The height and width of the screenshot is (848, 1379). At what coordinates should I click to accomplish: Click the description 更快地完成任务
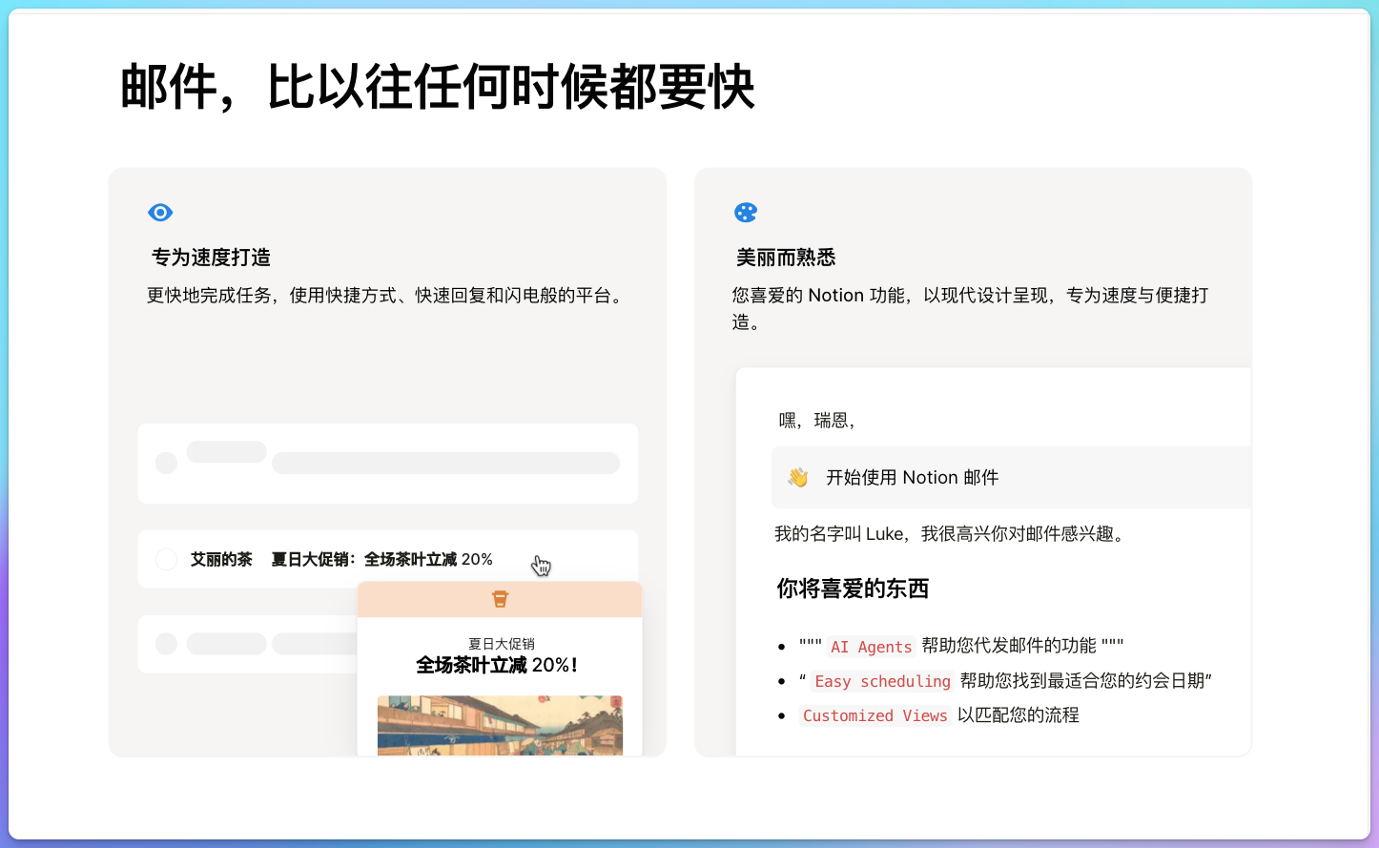(386, 296)
